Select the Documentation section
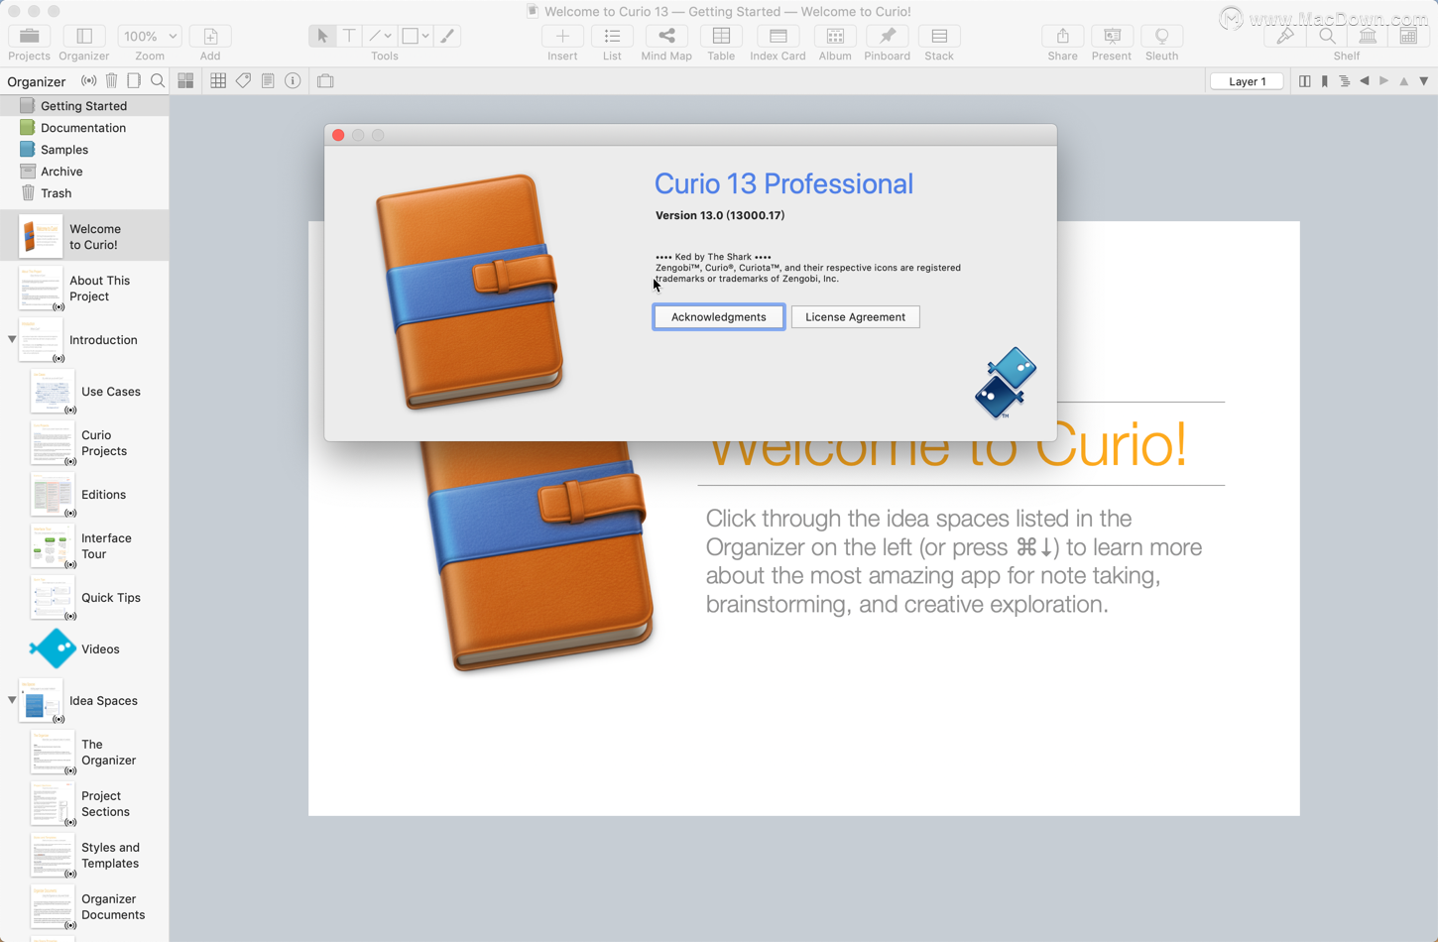This screenshot has height=942, width=1438. tap(84, 127)
